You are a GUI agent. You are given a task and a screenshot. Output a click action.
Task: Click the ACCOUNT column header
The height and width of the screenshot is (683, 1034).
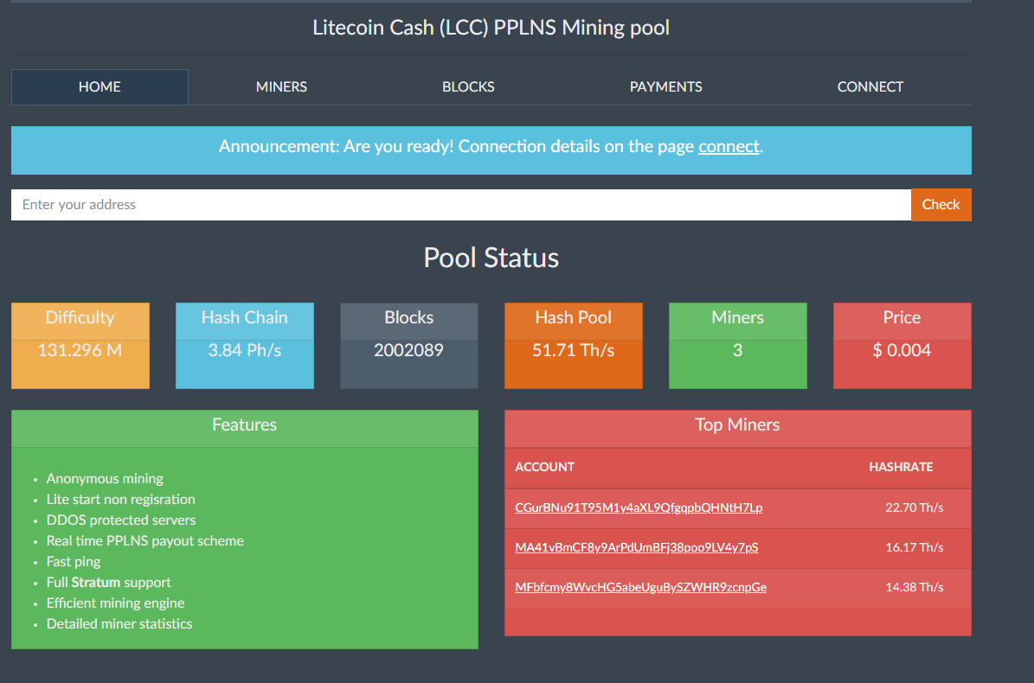[x=544, y=467]
